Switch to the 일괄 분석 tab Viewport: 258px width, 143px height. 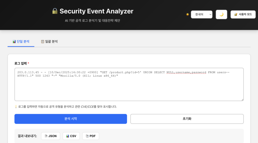(49, 41)
